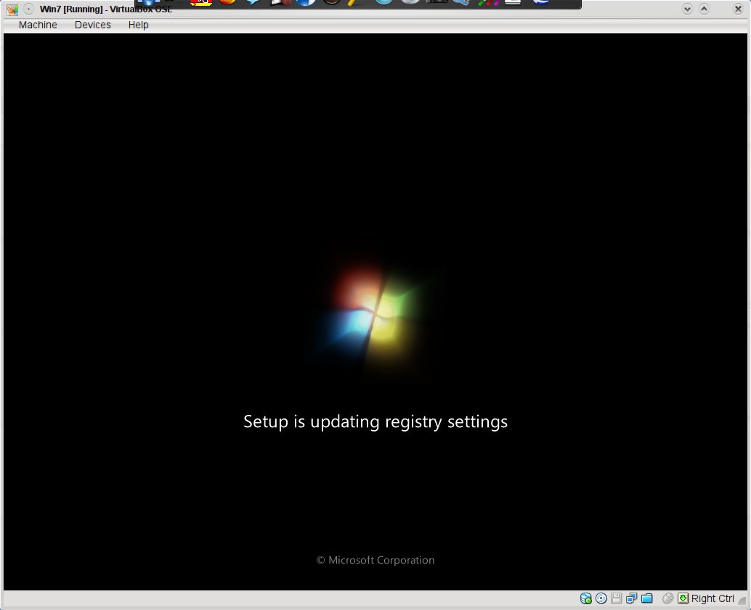Screen dimensions: 751x610
Task: Click the VirtualBox window menu icon in title bar
Action: tap(12, 9)
